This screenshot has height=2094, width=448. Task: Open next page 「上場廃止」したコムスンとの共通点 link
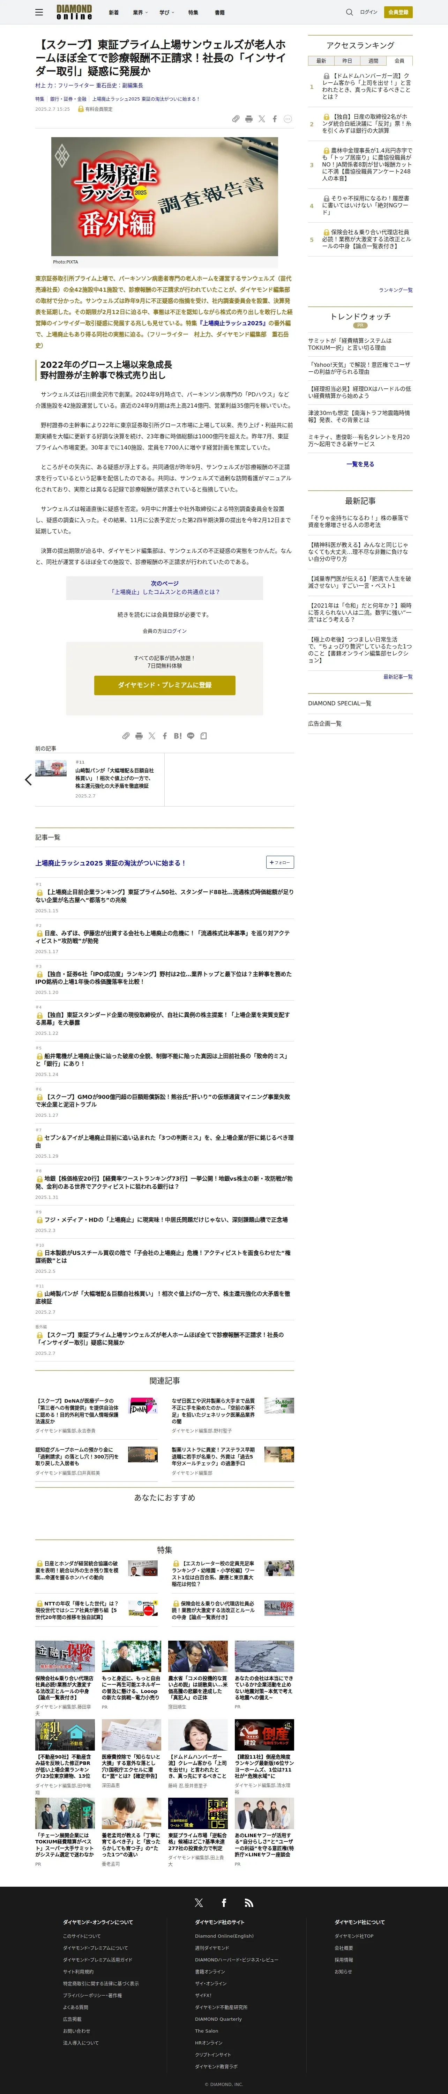(x=165, y=592)
